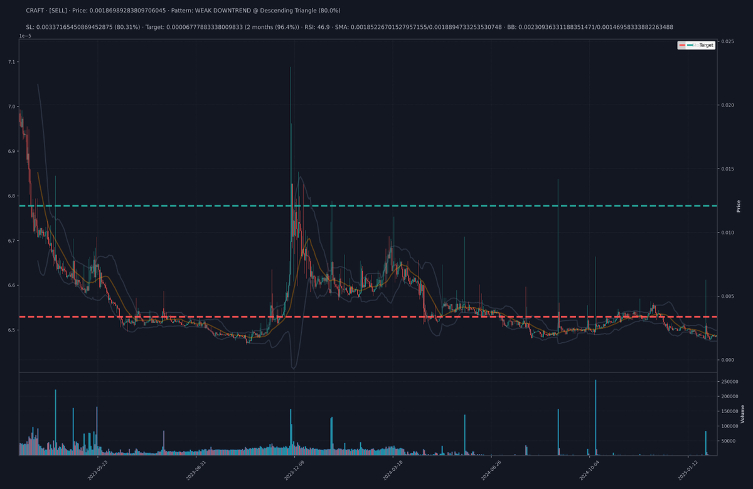Click the "150000" volume tick
This screenshot has height=489, width=753.
point(729,411)
